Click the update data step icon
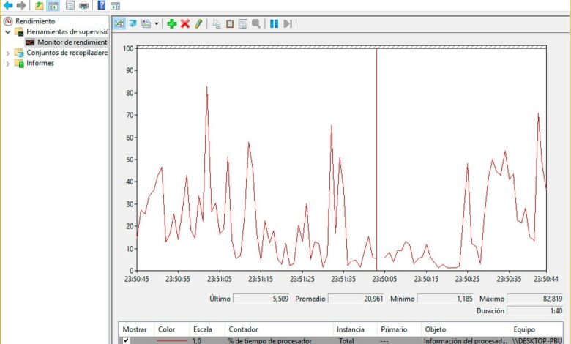The image size is (571, 344). click(288, 23)
